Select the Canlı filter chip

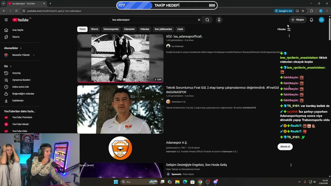coord(180,29)
